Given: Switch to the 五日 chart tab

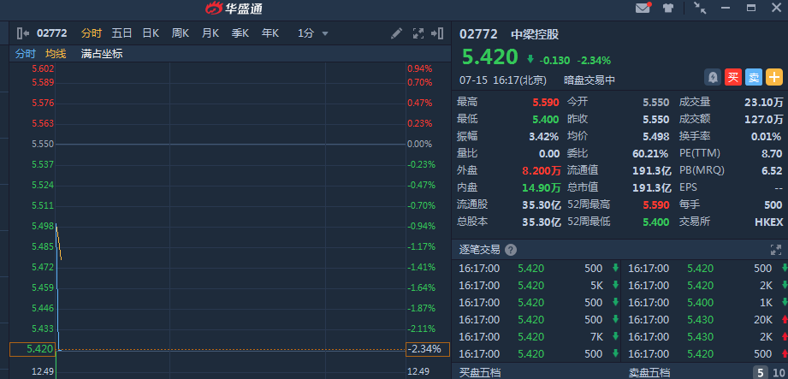Looking at the screenshot, I should click(x=121, y=33).
